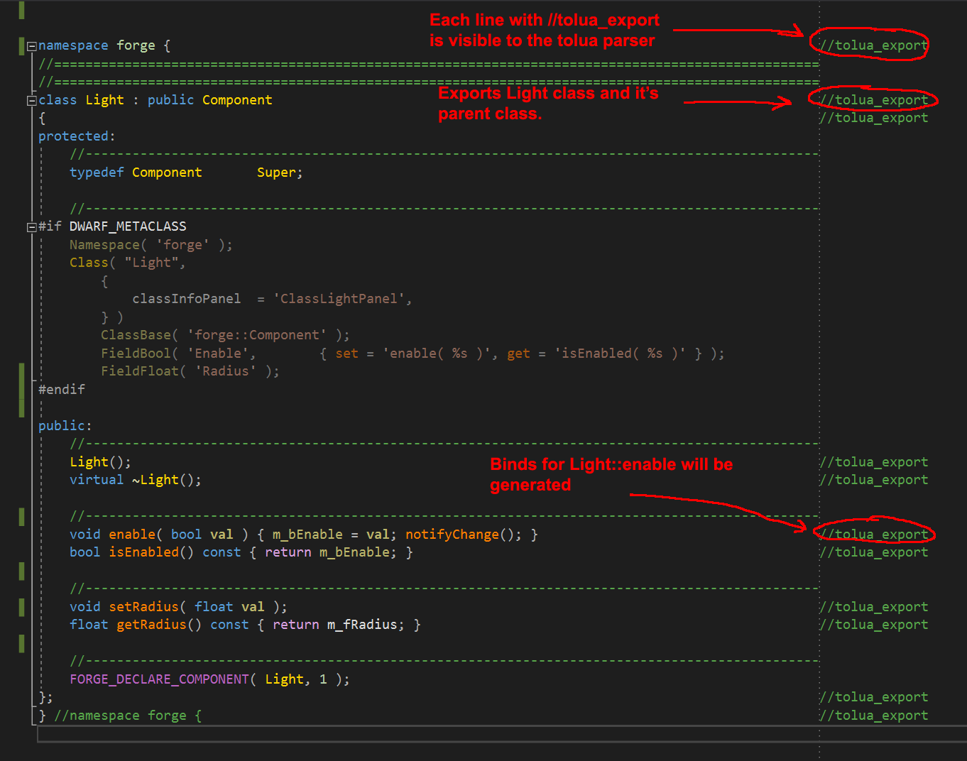Click the //tolua_export comment on the Light(); line
Screen dimensions: 967x761
pyautogui.click(x=874, y=462)
